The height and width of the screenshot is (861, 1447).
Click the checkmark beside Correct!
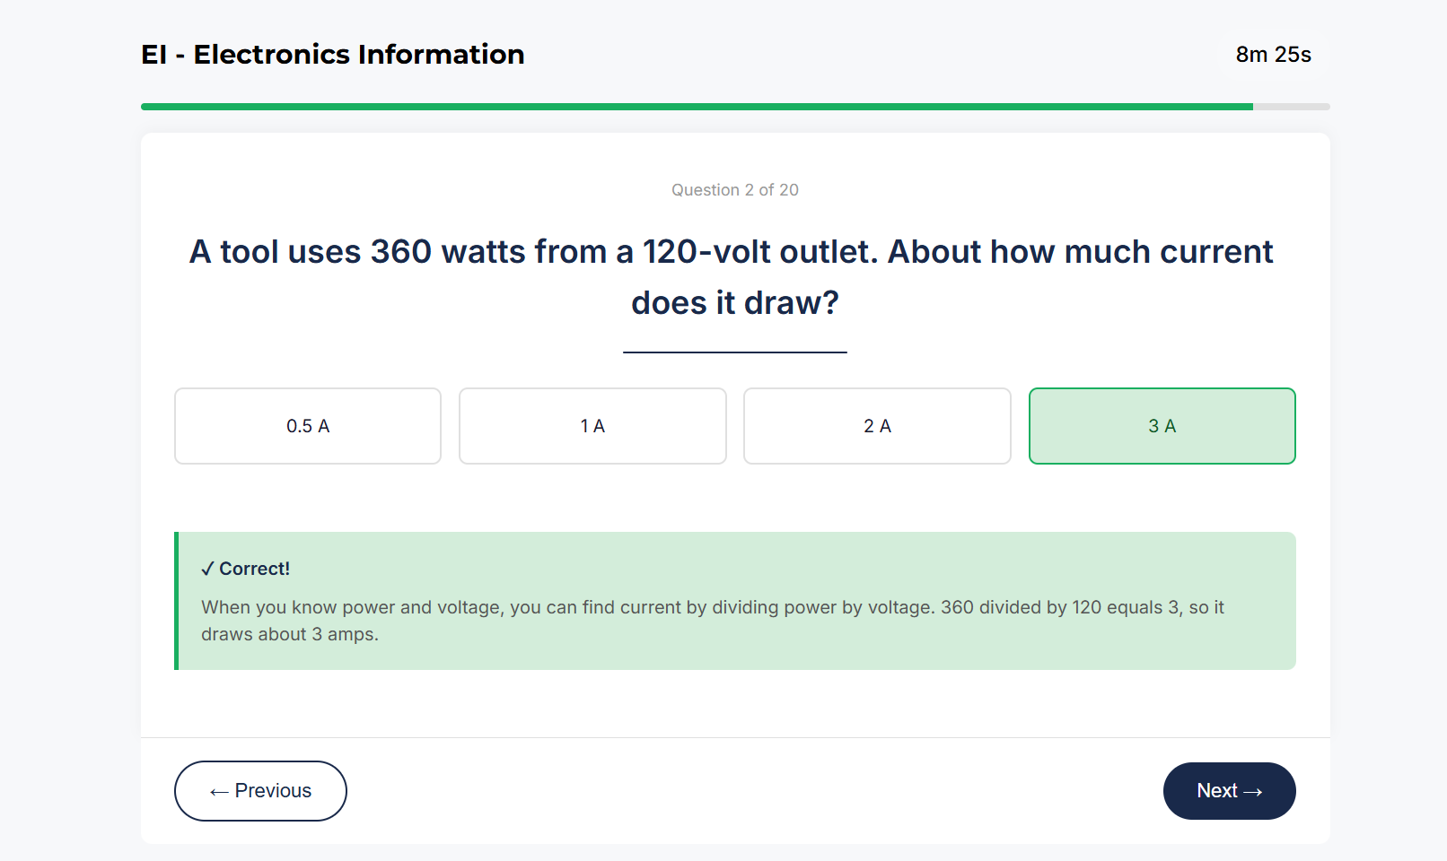pos(207,568)
